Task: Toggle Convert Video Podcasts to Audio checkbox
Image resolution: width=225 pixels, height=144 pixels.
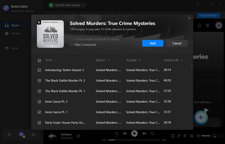Action: [71, 39]
